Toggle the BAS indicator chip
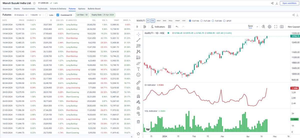This screenshot has width=300, height=138. pyautogui.click(x=164, y=20)
